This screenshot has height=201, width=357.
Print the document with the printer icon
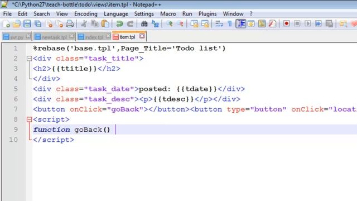pos(70,23)
